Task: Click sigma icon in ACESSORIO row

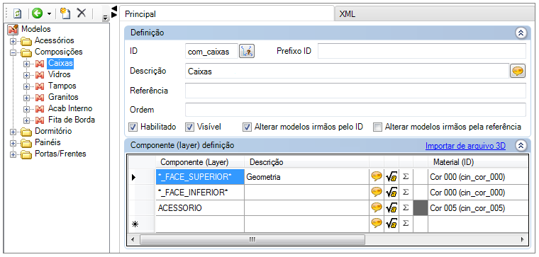Action: point(406,208)
